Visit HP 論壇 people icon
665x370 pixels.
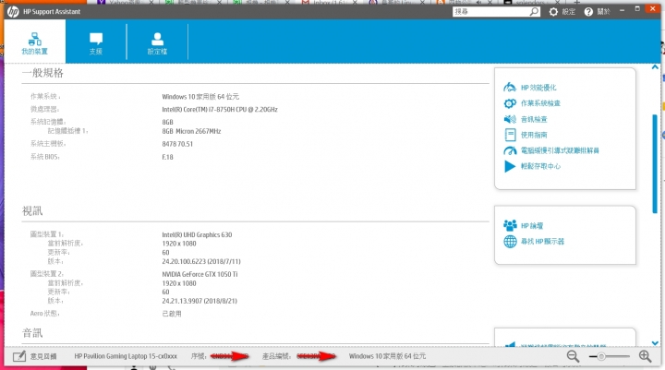[x=510, y=225]
